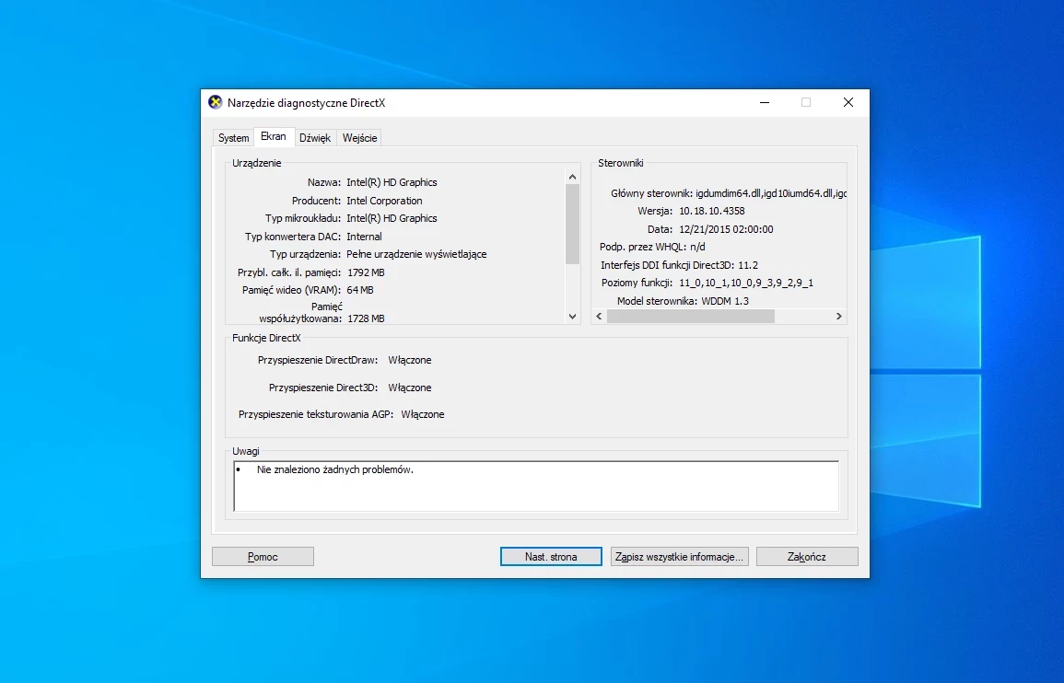Click the 'WDDM 1.3' driver model value
The image size is (1064, 683).
pyautogui.click(x=725, y=301)
